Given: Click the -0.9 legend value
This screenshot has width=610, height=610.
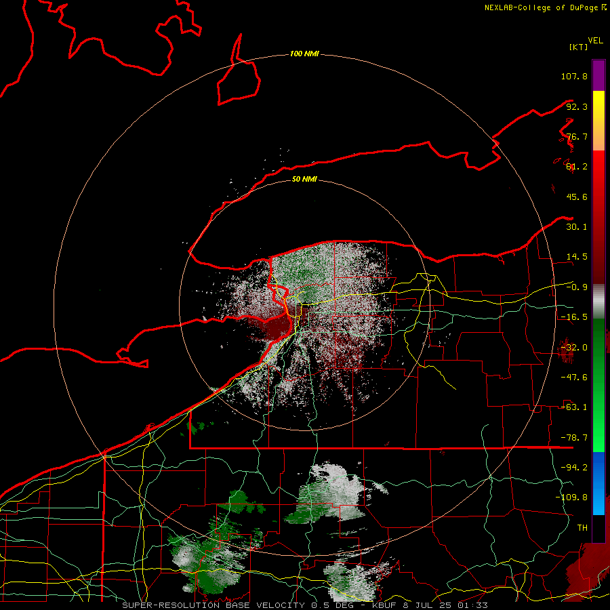Looking at the screenshot, I should point(577,287).
